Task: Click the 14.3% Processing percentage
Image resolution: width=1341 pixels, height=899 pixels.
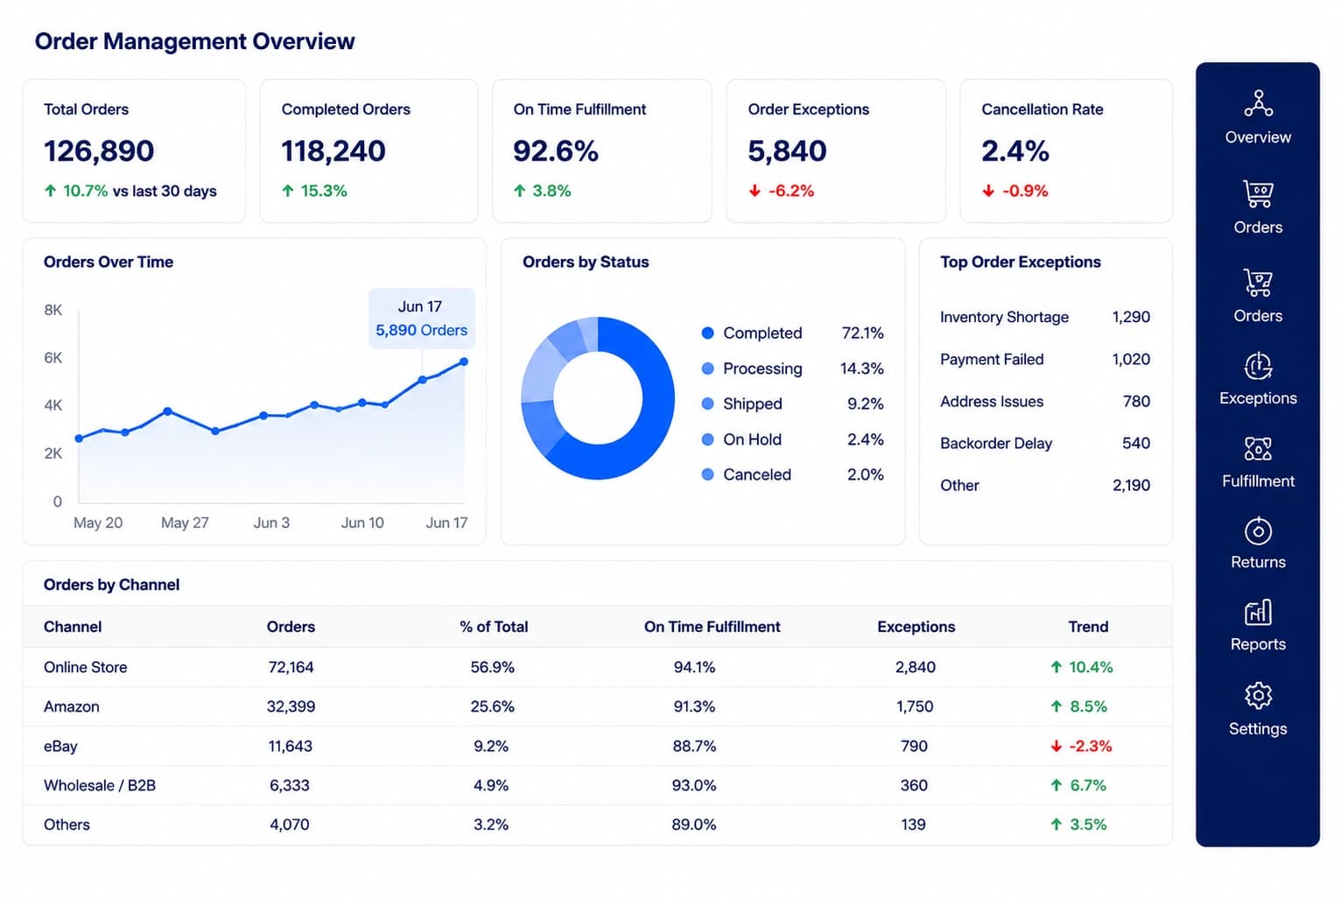Action: [861, 369]
